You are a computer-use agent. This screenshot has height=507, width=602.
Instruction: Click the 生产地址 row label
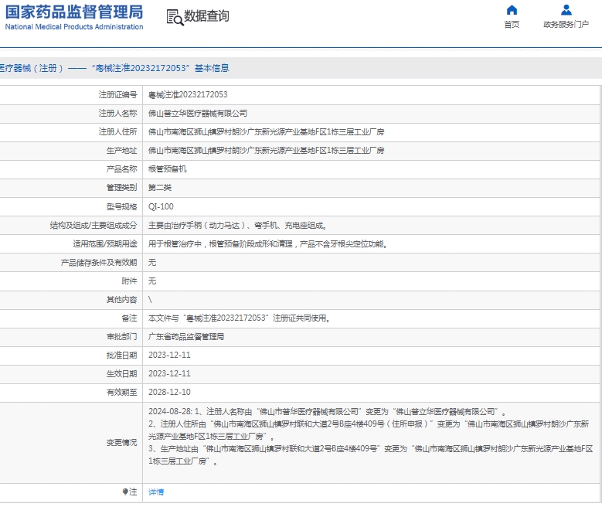click(121, 150)
